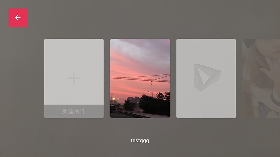The width and height of the screenshot is (280, 157).
Task: Select the partially visible portrait photo card
Action: point(261,78)
